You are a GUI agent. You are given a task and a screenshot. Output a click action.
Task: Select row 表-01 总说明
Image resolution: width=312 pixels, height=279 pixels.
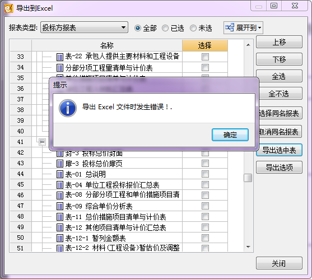tap(119, 174)
